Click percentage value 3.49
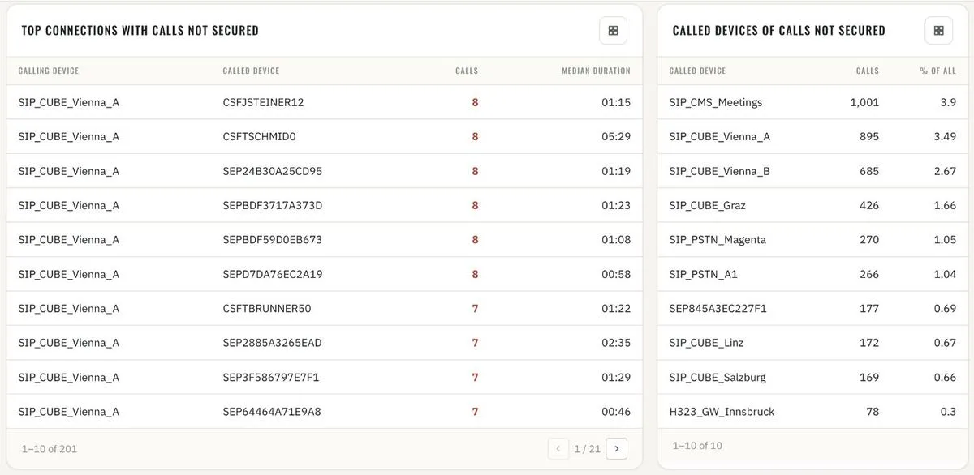The width and height of the screenshot is (974, 475). [x=945, y=136]
